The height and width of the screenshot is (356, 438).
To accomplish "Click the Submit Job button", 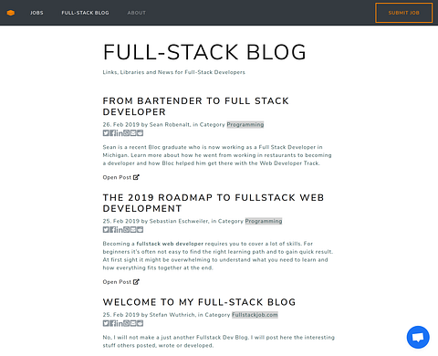I will pyautogui.click(x=403, y=13).
